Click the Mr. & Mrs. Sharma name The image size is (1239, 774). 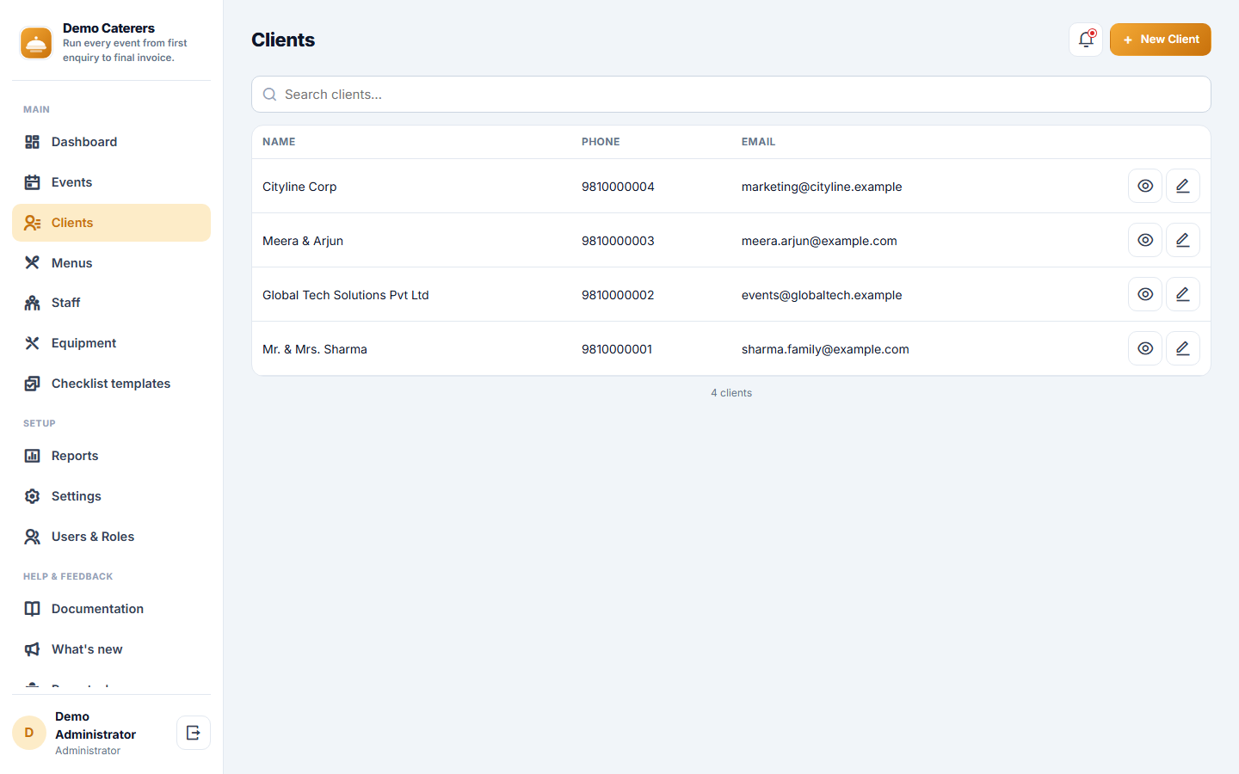tap(315, 349)
